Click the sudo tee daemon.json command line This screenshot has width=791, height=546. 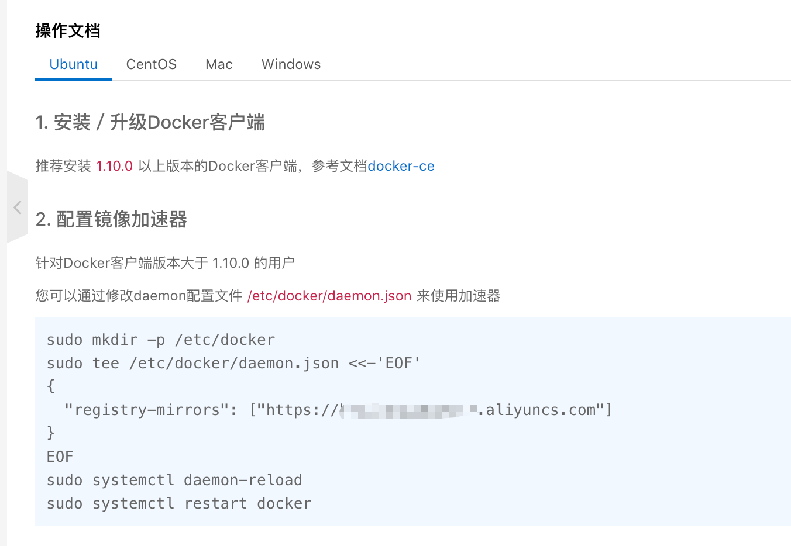click(233, 363)
